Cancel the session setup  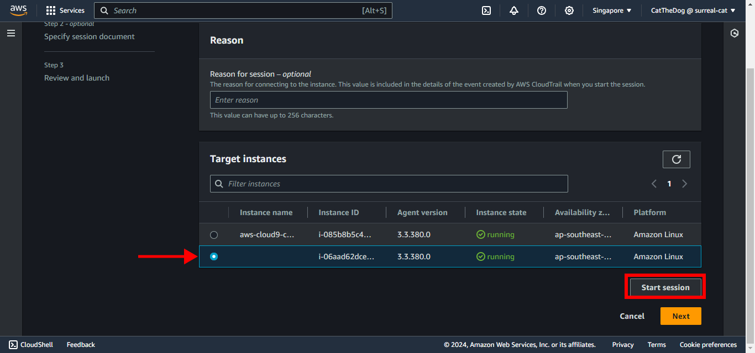click(x=632, y=316)
